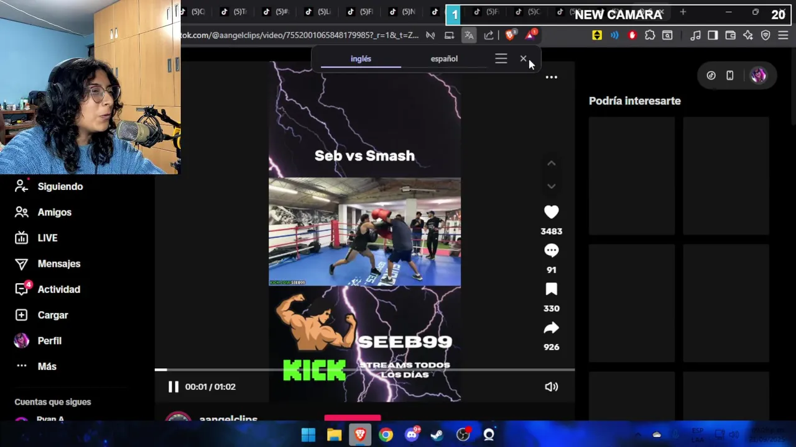796x447 pixels.
Task: Click the cast screen icon in the address bar
Action: (449, 35)
